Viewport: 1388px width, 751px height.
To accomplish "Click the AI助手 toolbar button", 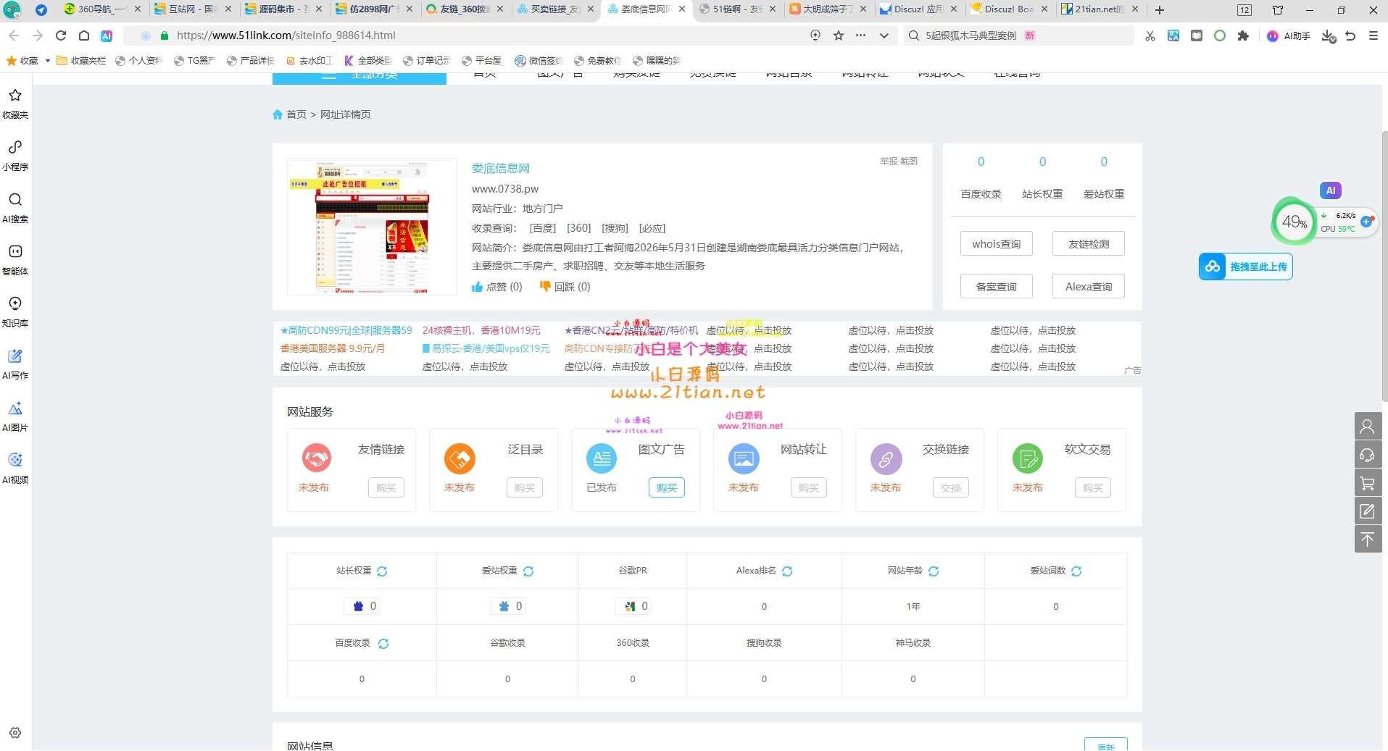I will click(x=1289, y=35).
